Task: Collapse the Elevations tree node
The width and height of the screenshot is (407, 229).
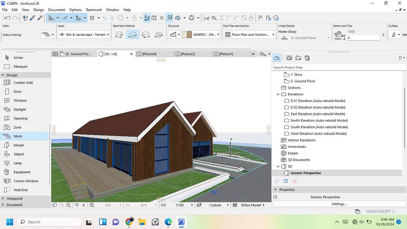Action: pos(278,94)
